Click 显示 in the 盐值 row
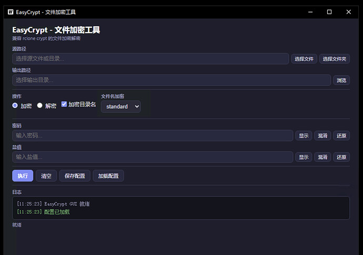The width and height of the screenshot is (363, 255). tap(304, 157)
